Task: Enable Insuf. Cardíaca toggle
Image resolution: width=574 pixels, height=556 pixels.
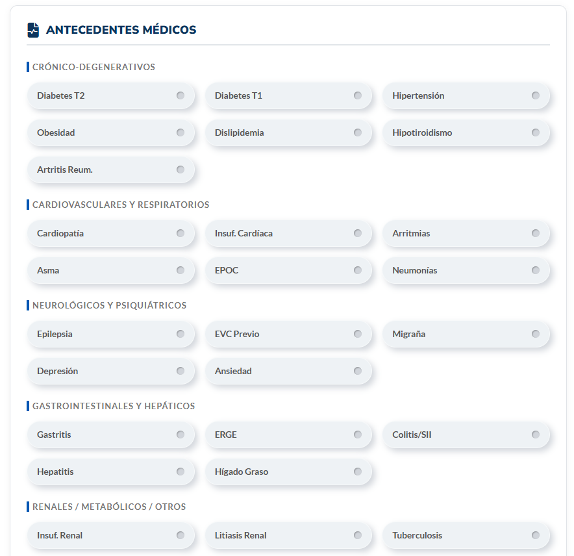Action: [357, 233]
